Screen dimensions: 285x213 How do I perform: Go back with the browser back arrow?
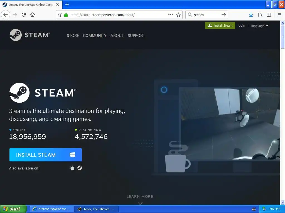point(6,15)
